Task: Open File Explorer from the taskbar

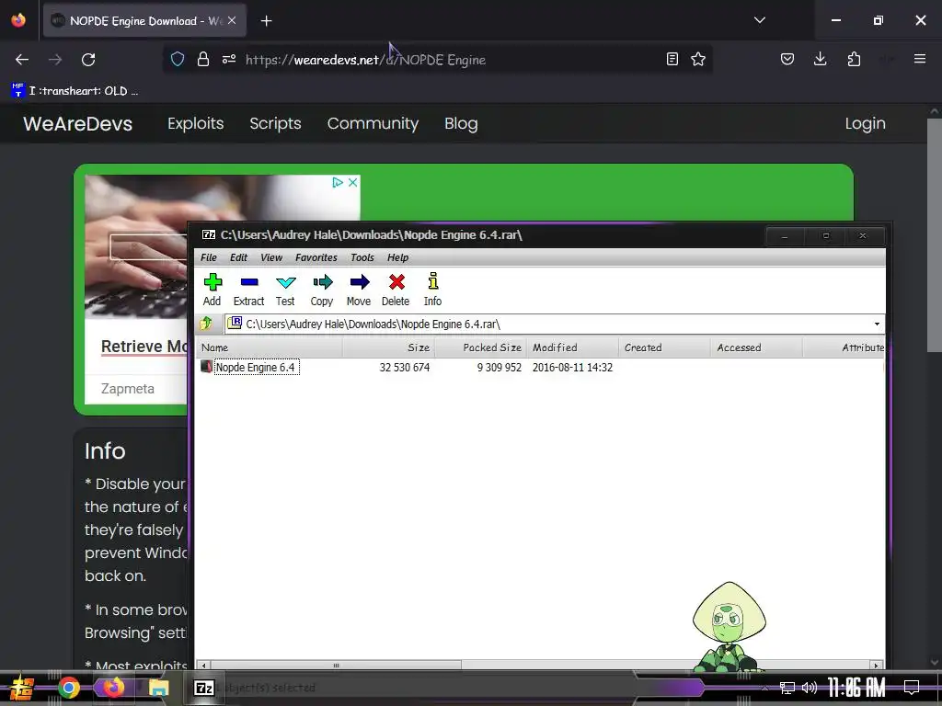Action: (x=159, y=688)
